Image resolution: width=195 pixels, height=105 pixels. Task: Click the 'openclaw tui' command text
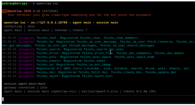pyautogui.click(x=47, y=4)
